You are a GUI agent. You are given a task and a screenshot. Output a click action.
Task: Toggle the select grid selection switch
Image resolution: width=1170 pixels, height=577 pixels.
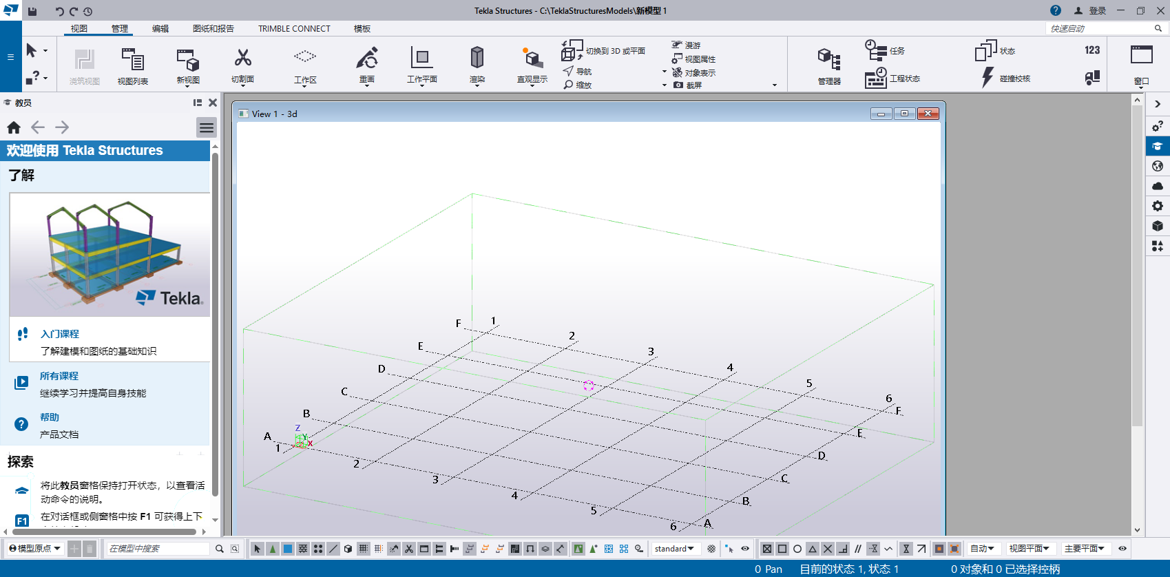(364, 549)
